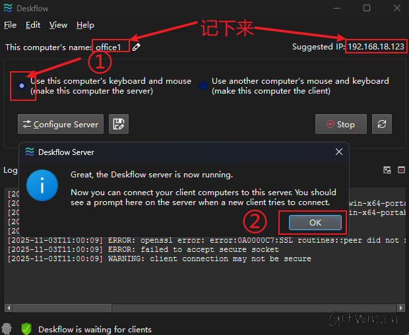Screen dimensions: 409x335
Task: Open the Edit menu
Action: tap(33, 25)
